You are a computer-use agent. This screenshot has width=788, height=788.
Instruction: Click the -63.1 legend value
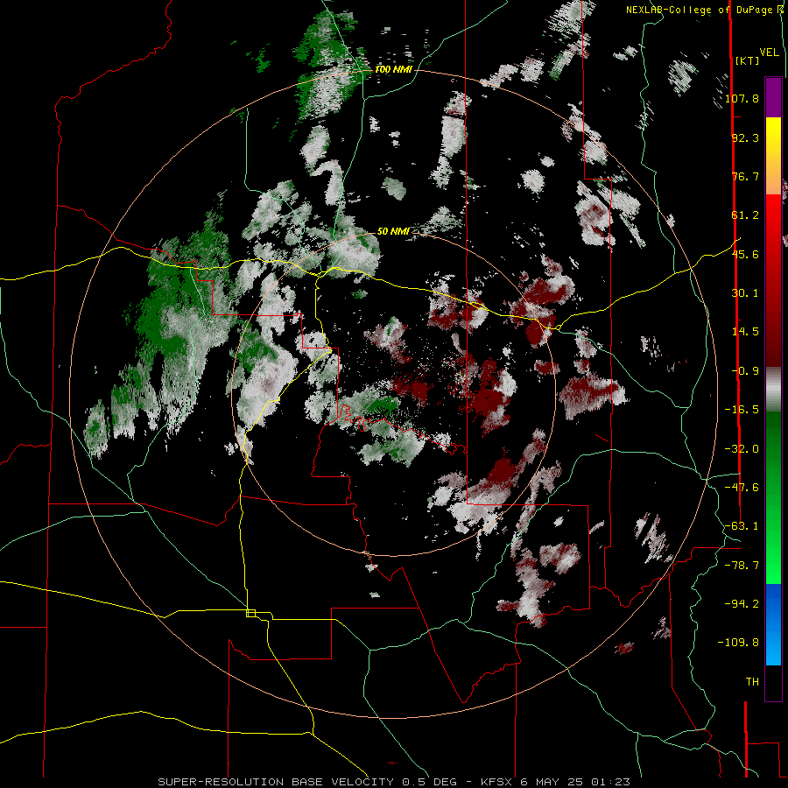(742, 526)
